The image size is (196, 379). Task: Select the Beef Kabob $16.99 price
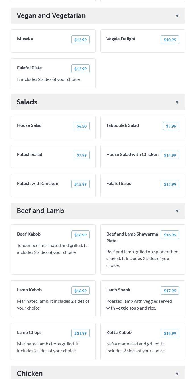pos(80,235)
